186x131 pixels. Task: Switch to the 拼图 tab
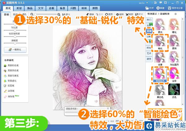95,8
